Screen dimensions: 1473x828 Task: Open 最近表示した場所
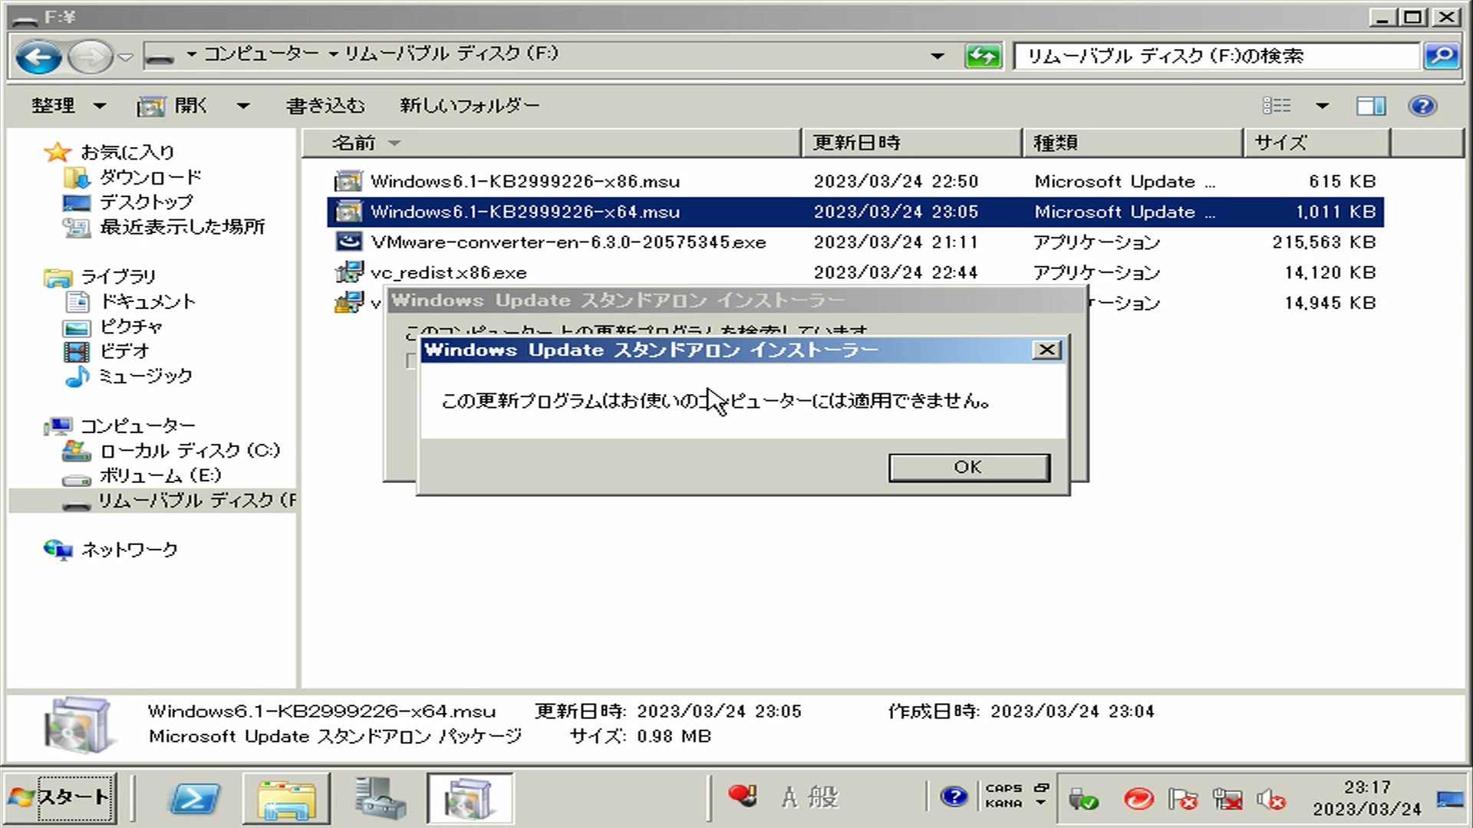coord(182,226)
